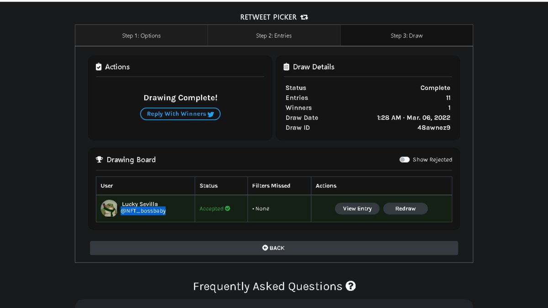Select the Step 3: Draw tab
Viewport: 548px width, 308px height.
tap(406, 36)
